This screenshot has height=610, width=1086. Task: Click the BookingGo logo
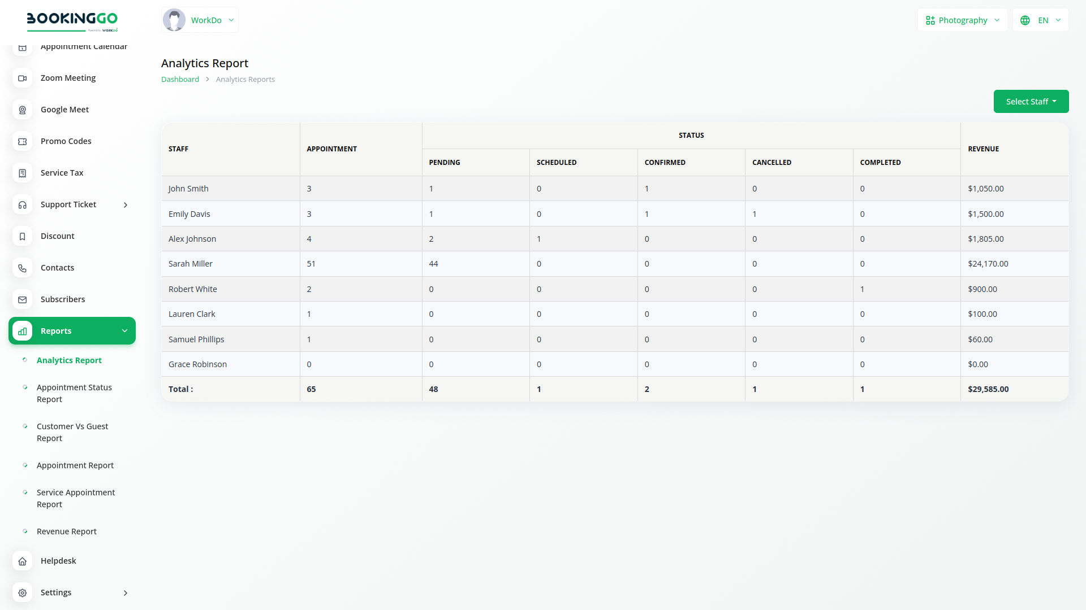[x=72, y=21]
